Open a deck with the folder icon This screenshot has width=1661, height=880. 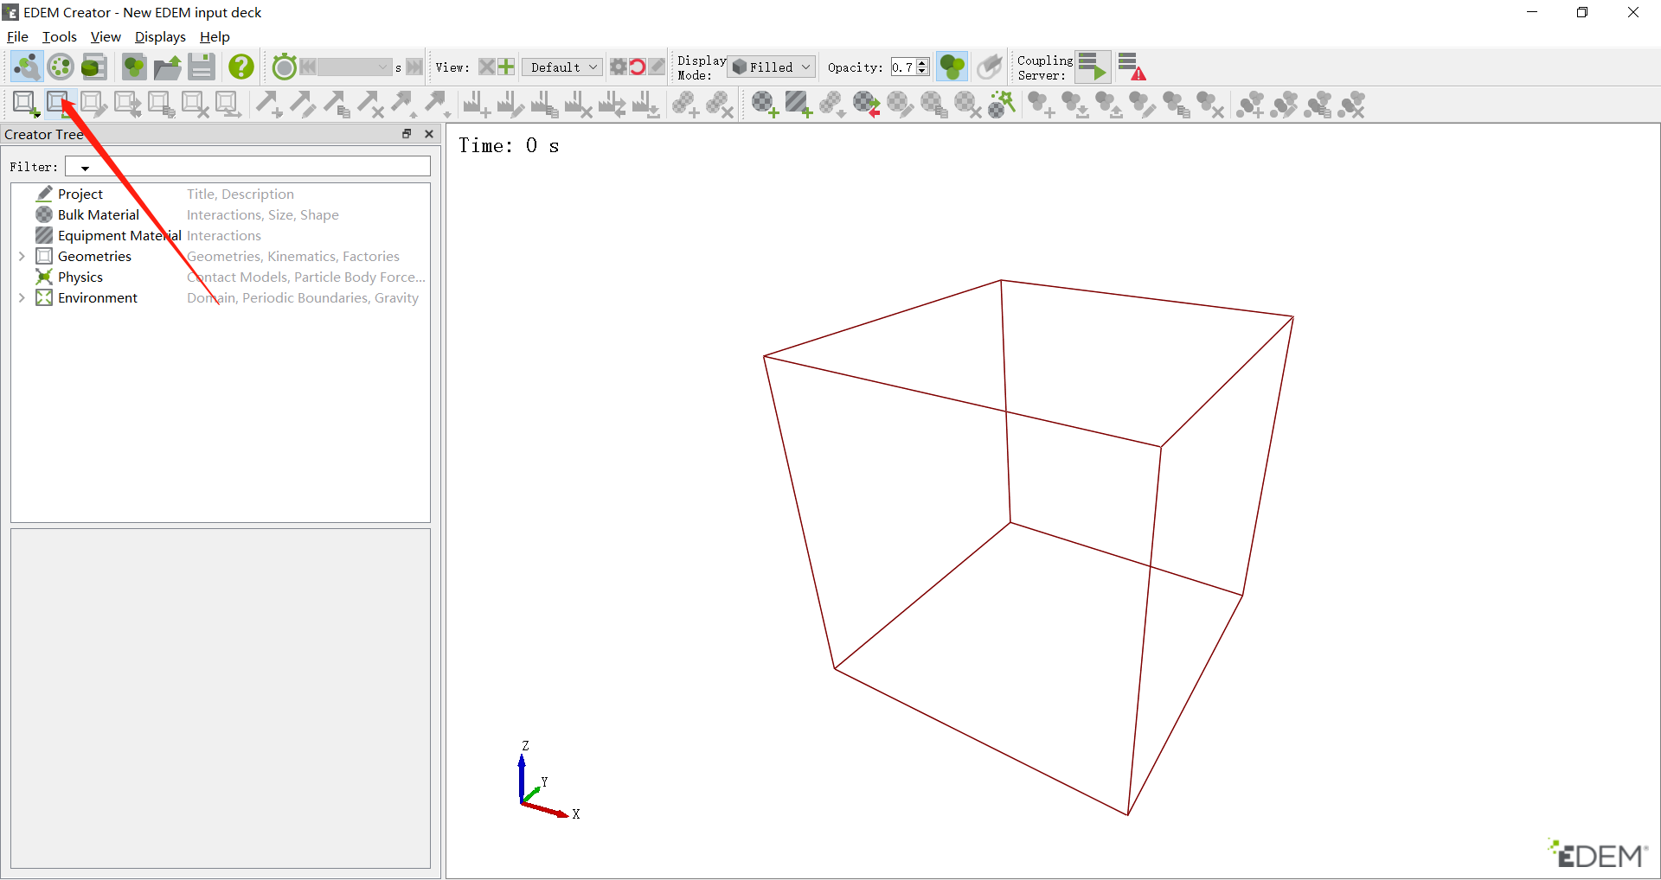coord(168,67)
